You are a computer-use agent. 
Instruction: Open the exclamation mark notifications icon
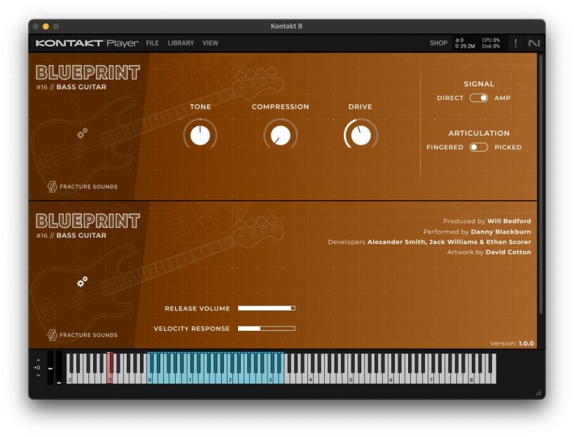[515, 43]
